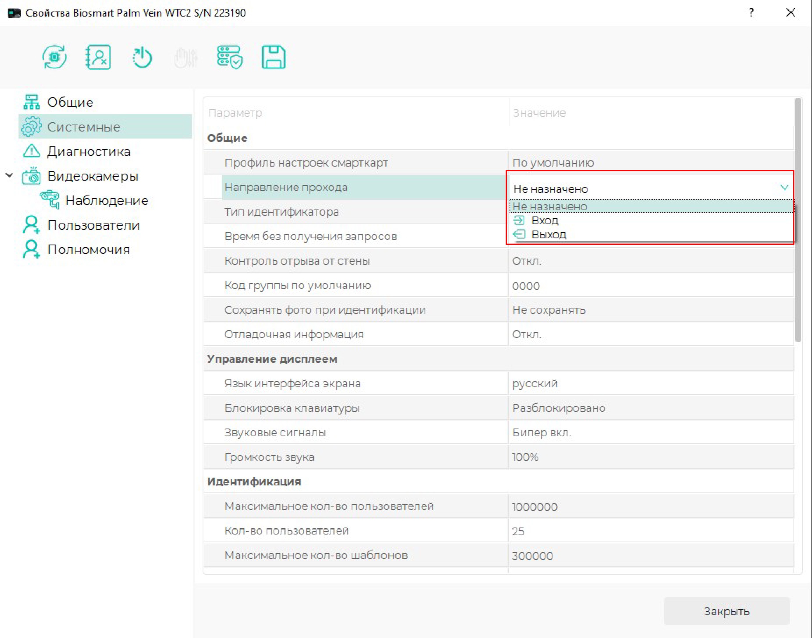The height and width of the screenshot is (638, 812).
Task: Choose Вход from the direction list
Action: pyautogui.click(x=652, y=220)
